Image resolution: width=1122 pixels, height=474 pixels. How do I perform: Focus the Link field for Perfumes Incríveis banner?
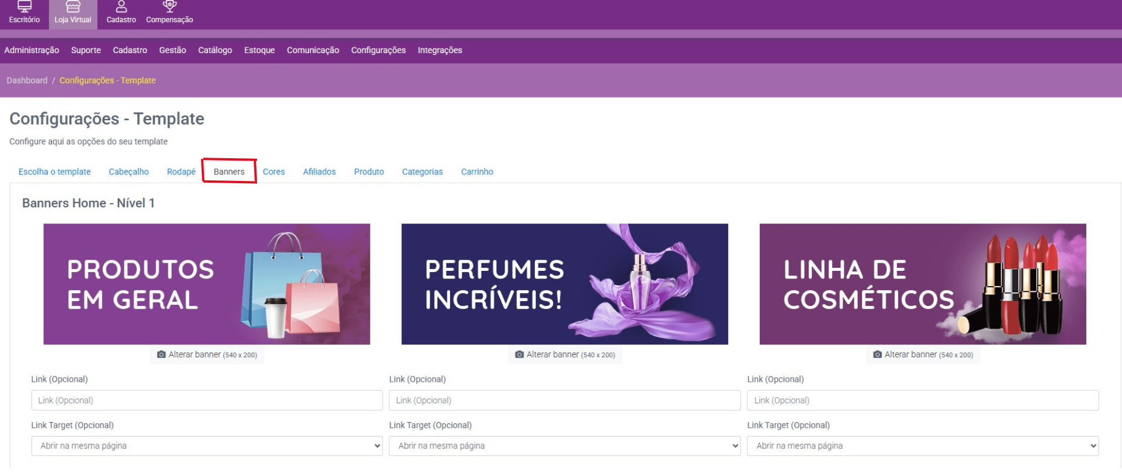[x=565, y=400]
